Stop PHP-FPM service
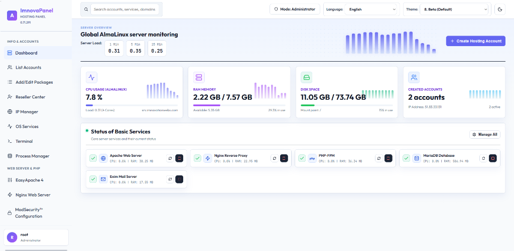Image resolution: width=514 pixels, height=251 pixels. pos(388,158)
